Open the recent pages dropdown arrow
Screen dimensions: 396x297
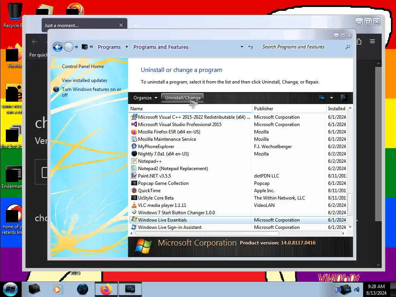(76, 47)
